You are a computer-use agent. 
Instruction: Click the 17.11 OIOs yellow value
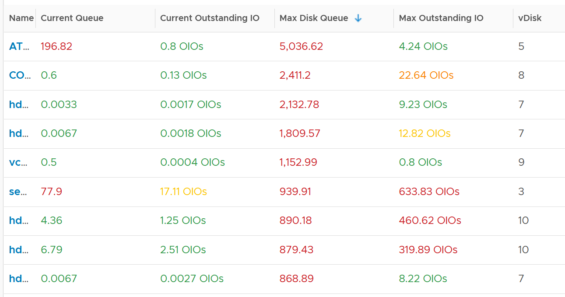pyautogui.click(x=183, y=192)
